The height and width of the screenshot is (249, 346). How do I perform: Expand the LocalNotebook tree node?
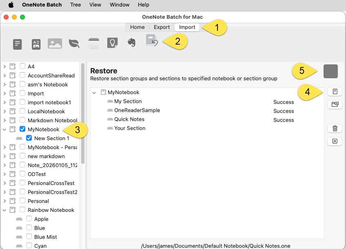coord(4,112)
